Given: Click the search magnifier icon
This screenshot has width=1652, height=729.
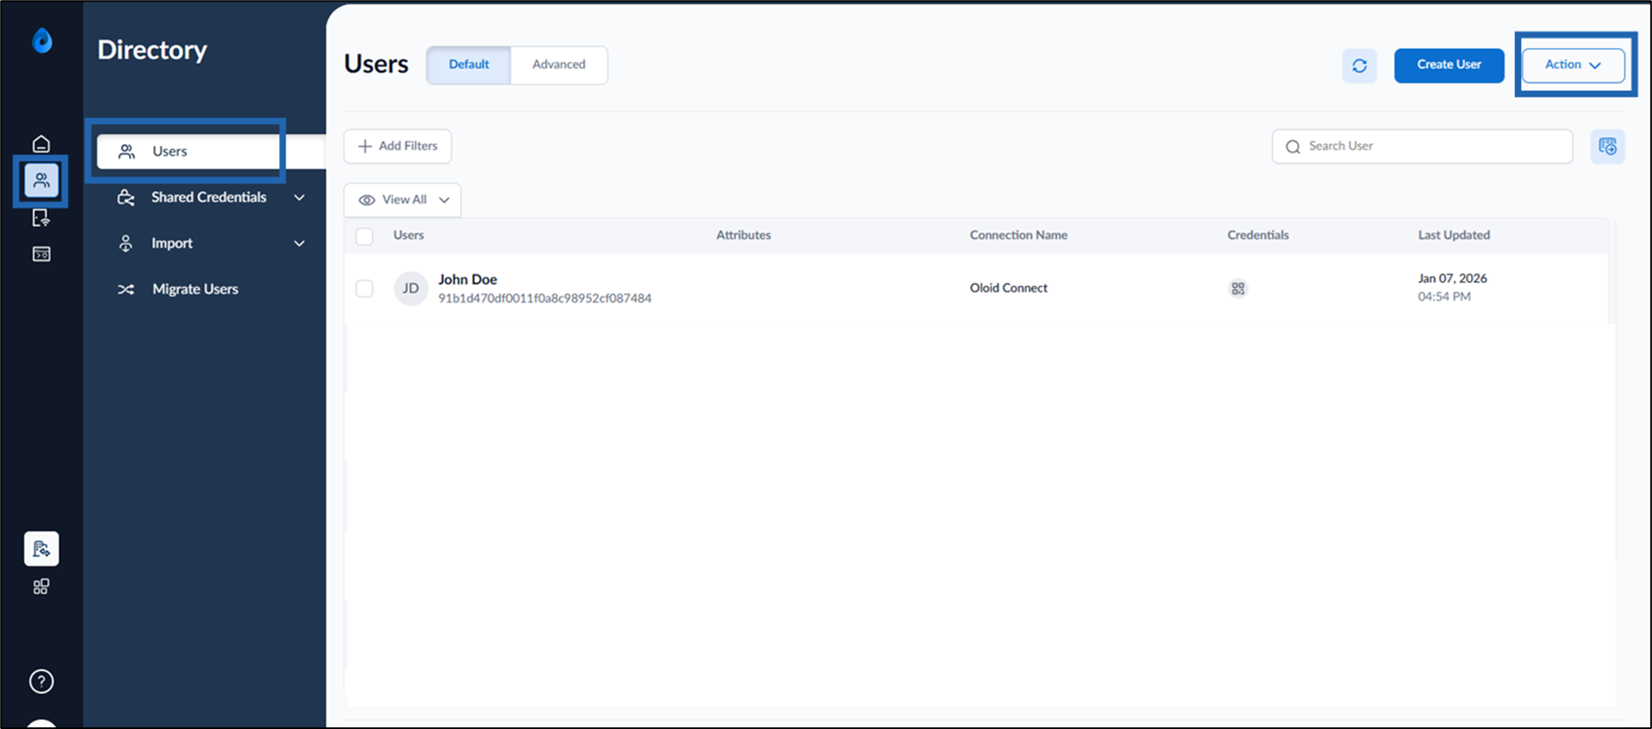Looking at the screenshot, I should point(1293,147).
